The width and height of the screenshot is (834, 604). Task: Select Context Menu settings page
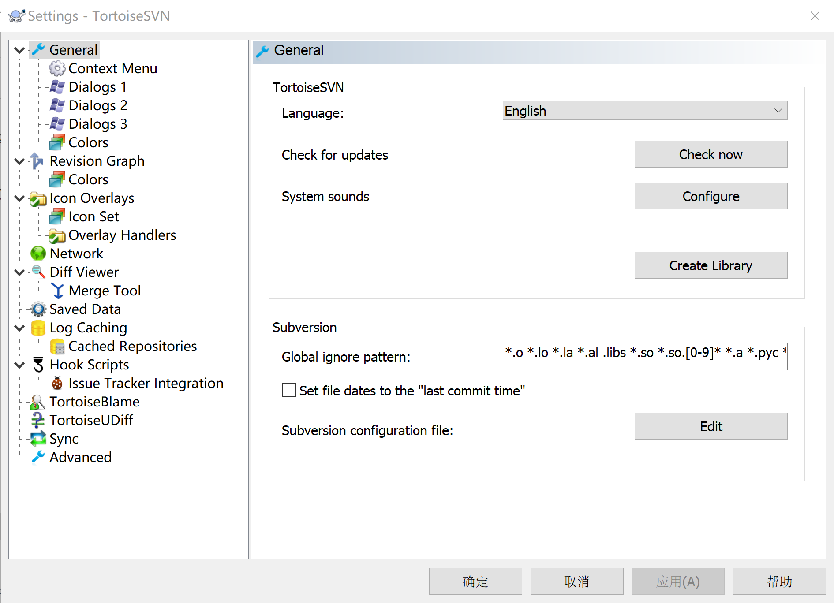click(x=113, y=68)
